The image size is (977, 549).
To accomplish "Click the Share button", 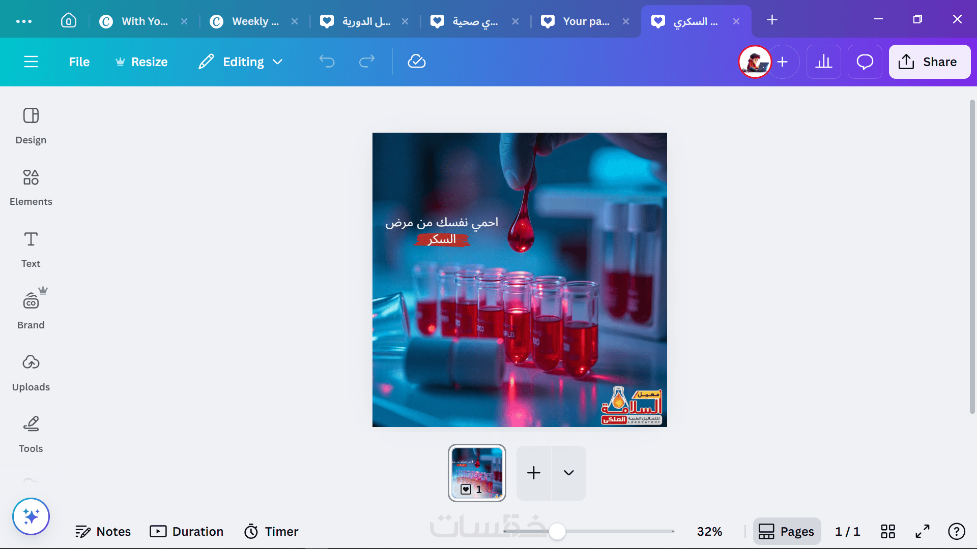I will (x=929, y=62).
